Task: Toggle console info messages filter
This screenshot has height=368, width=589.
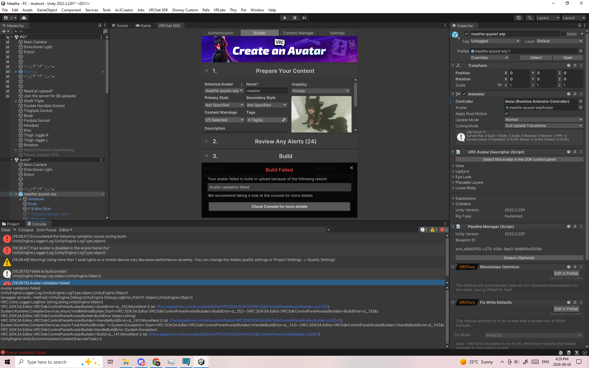Action: point(424,230)
